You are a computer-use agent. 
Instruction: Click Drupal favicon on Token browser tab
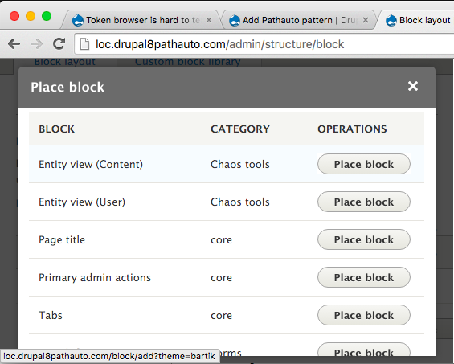(x=78, y=21)
